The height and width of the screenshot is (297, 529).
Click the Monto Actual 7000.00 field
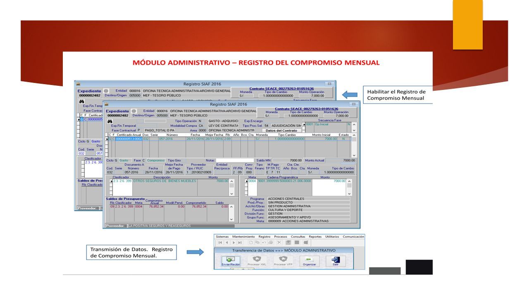pos(341,160)
